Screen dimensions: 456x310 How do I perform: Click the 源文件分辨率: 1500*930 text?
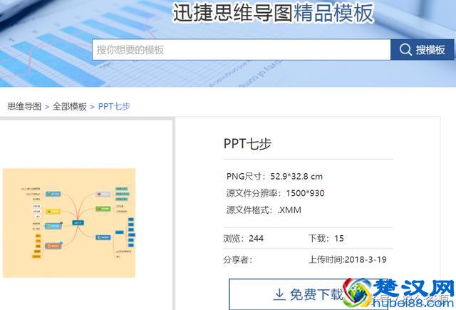click(276, 193)
